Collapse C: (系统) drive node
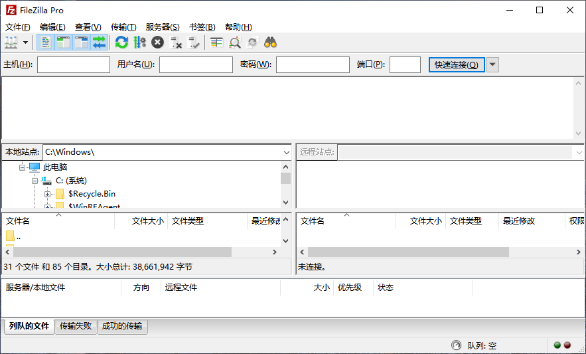 [35, 181]
